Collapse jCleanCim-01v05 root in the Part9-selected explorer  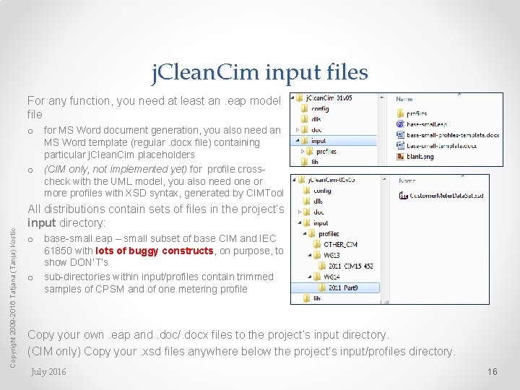pos(294,179)
